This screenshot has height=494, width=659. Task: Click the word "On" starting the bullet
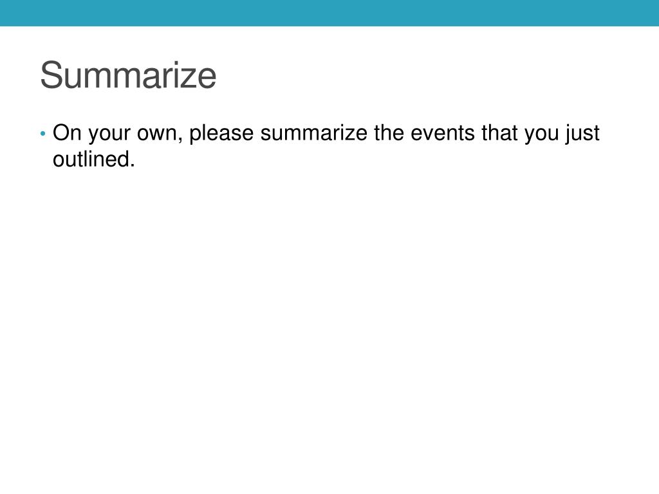pyautogui.click(x=67, y=133)
